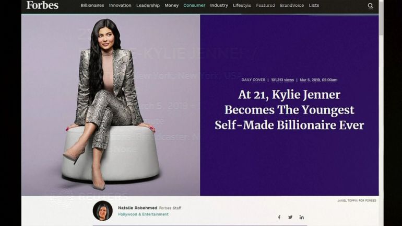This screenshot has width=402, height=226.
Task: Open the Billionaires menu
Action: click(x=92, y=5)
